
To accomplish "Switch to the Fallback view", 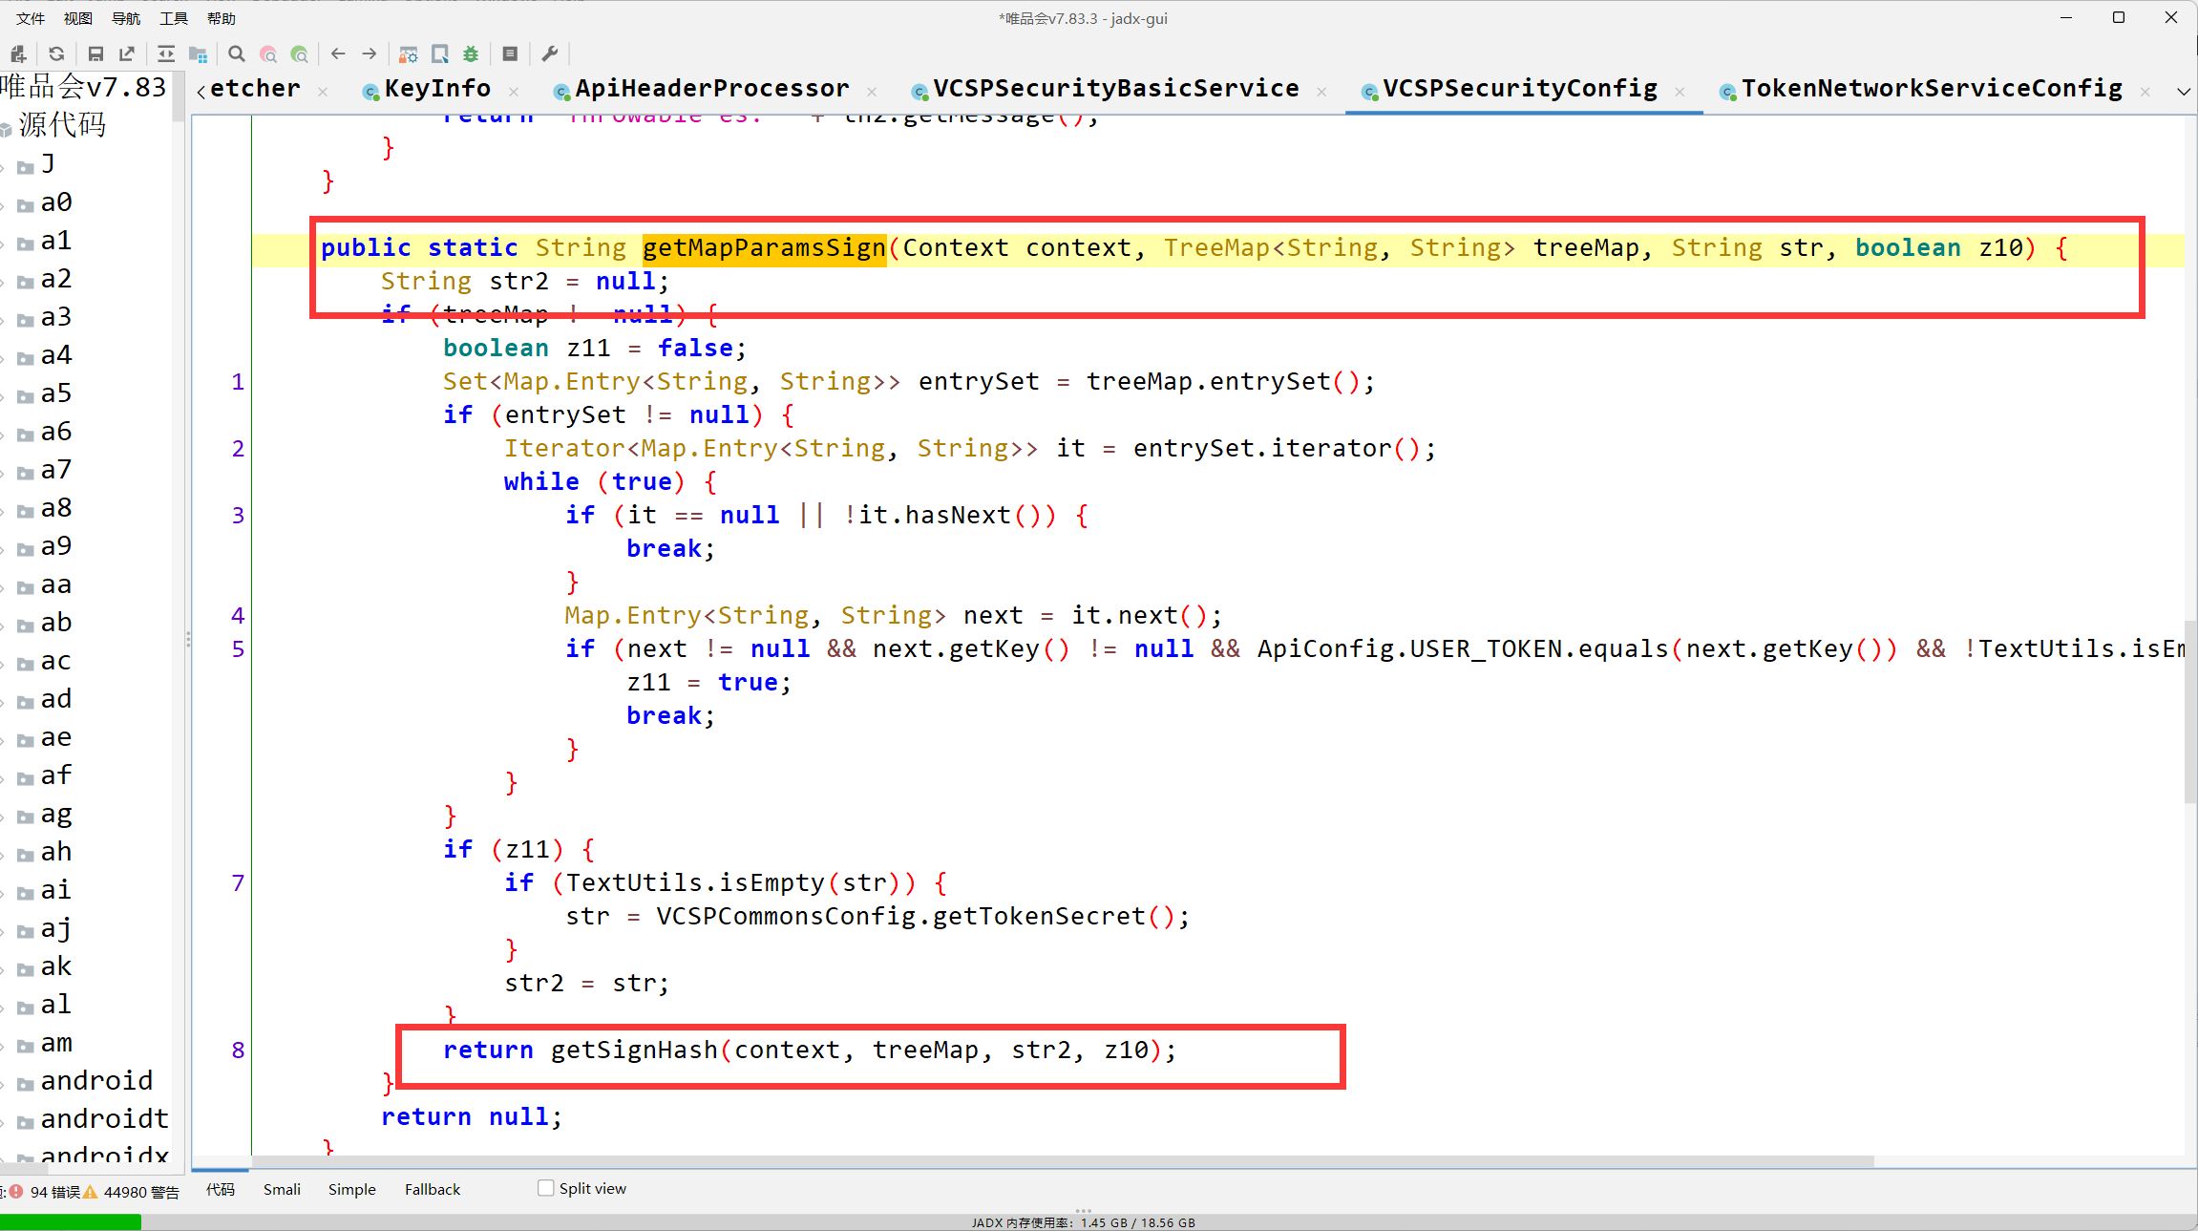I will [x=432, y=1189].
